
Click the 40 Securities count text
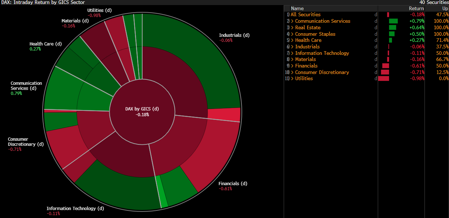click(x=434, y=2)
